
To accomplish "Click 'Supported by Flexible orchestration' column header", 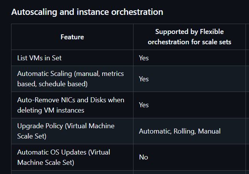I will click(189, 37).
